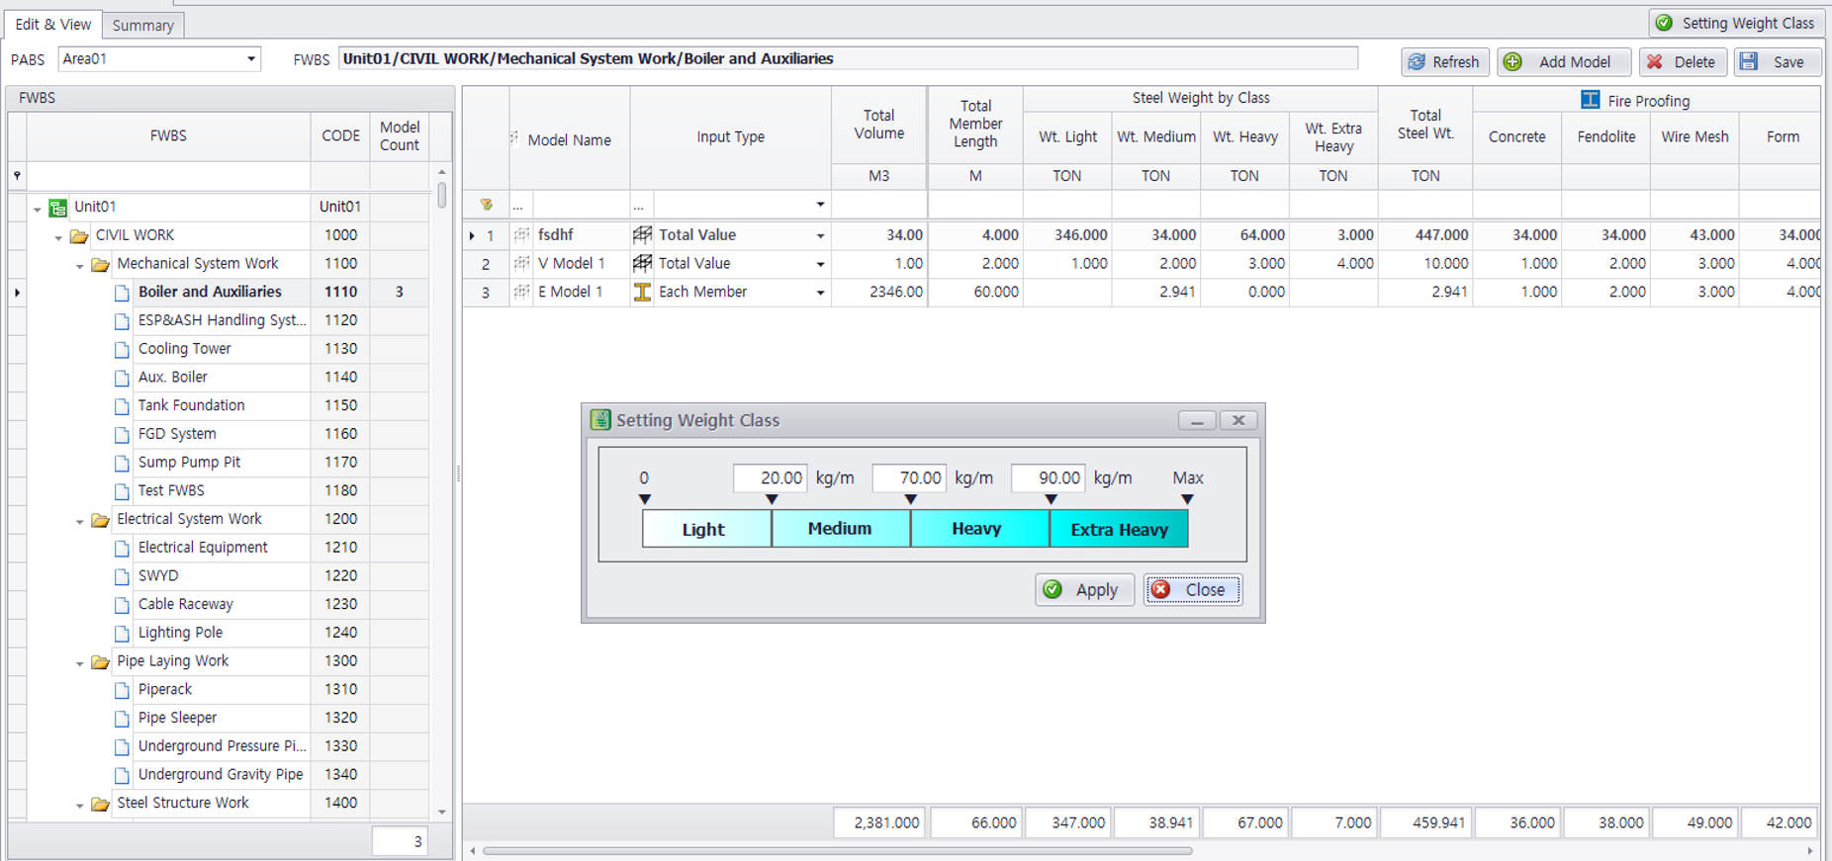Screen dimensions: 1832x861
Task: Open Input Type dropdown for V Model 1
Action: pyautogui.click(x=820, y=265)
